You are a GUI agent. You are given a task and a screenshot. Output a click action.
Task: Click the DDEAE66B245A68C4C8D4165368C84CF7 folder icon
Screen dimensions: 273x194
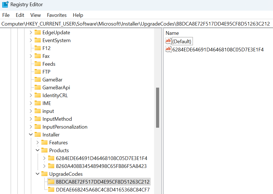tap(51, 190)
